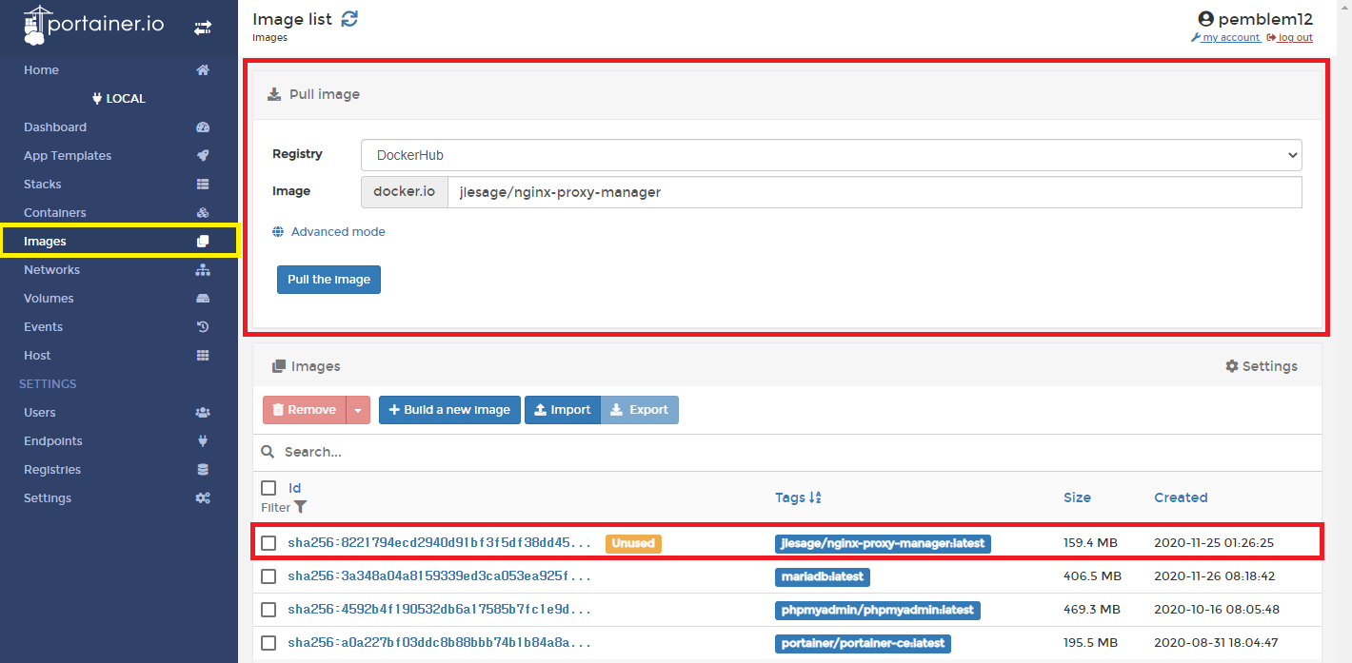
Task: Go to the Users menu item
Action: point(39,412)
